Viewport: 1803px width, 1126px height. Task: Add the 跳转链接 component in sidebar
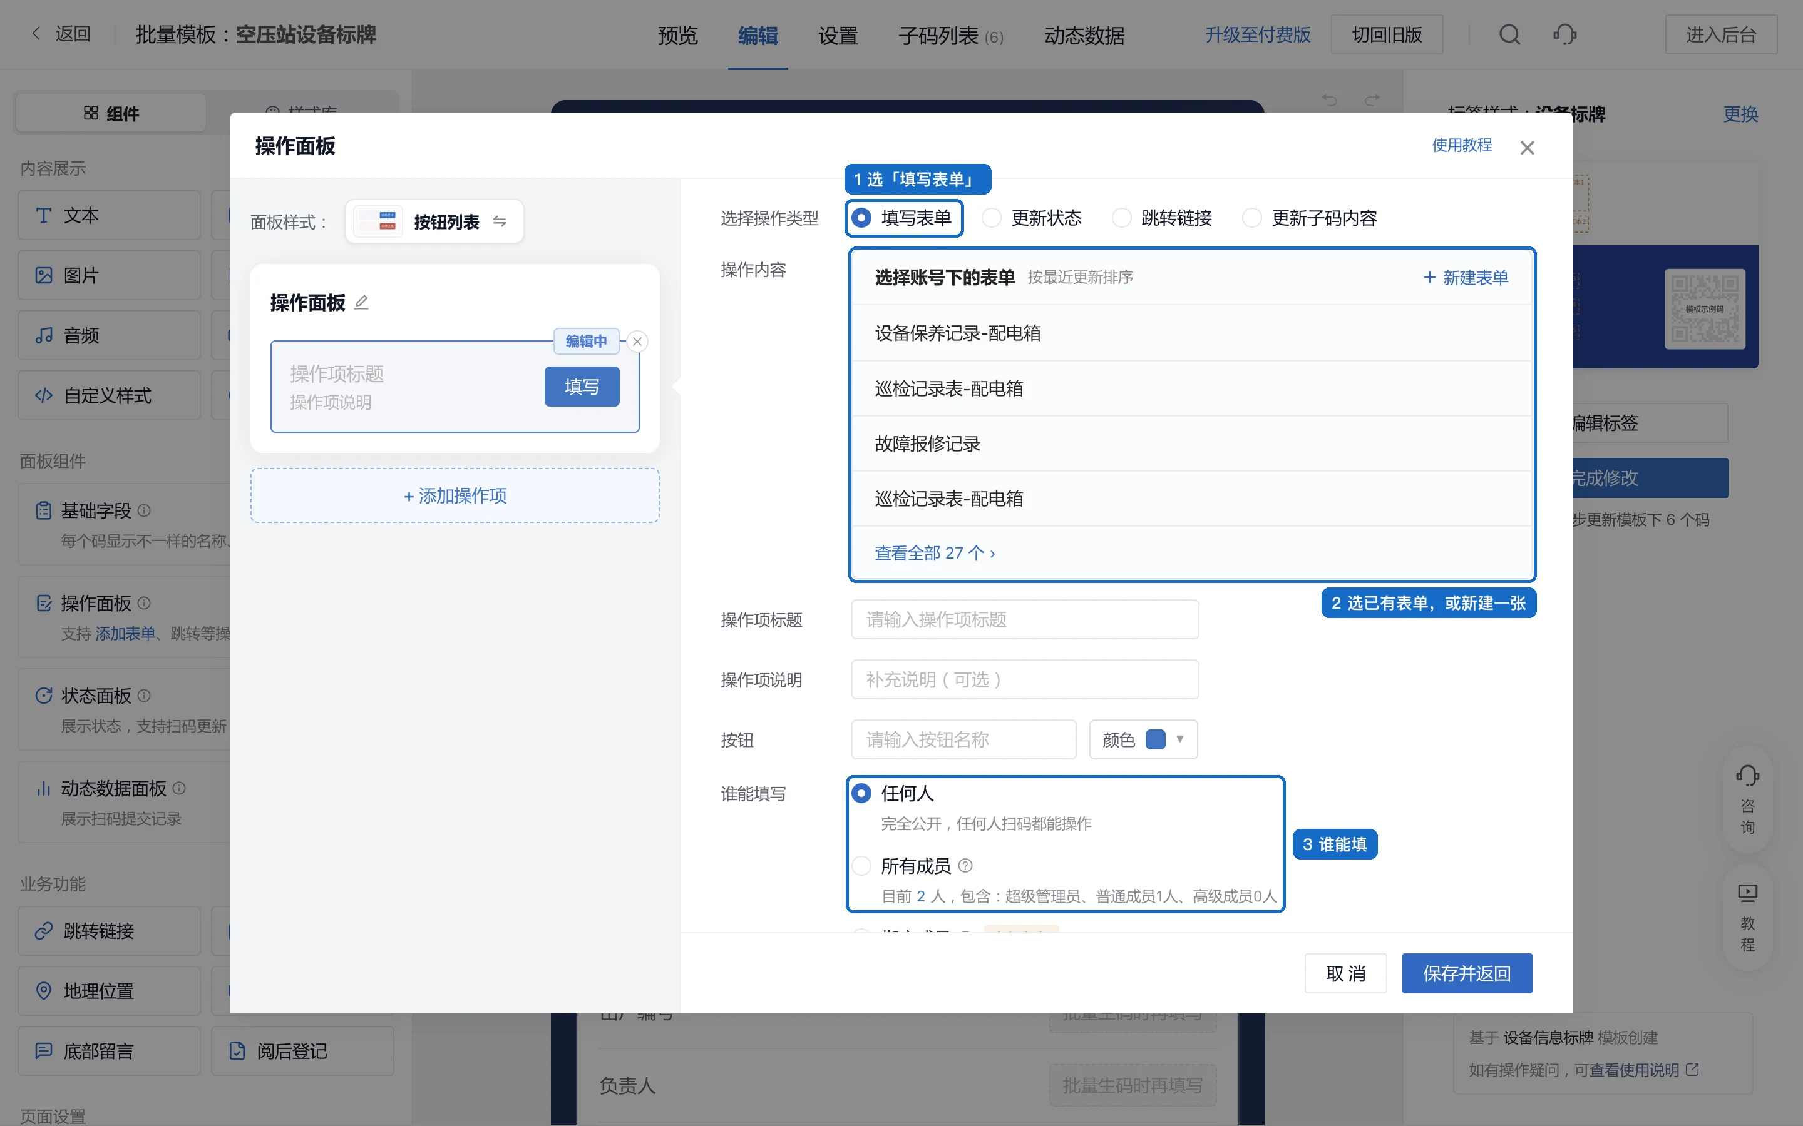tap(110, 931)
